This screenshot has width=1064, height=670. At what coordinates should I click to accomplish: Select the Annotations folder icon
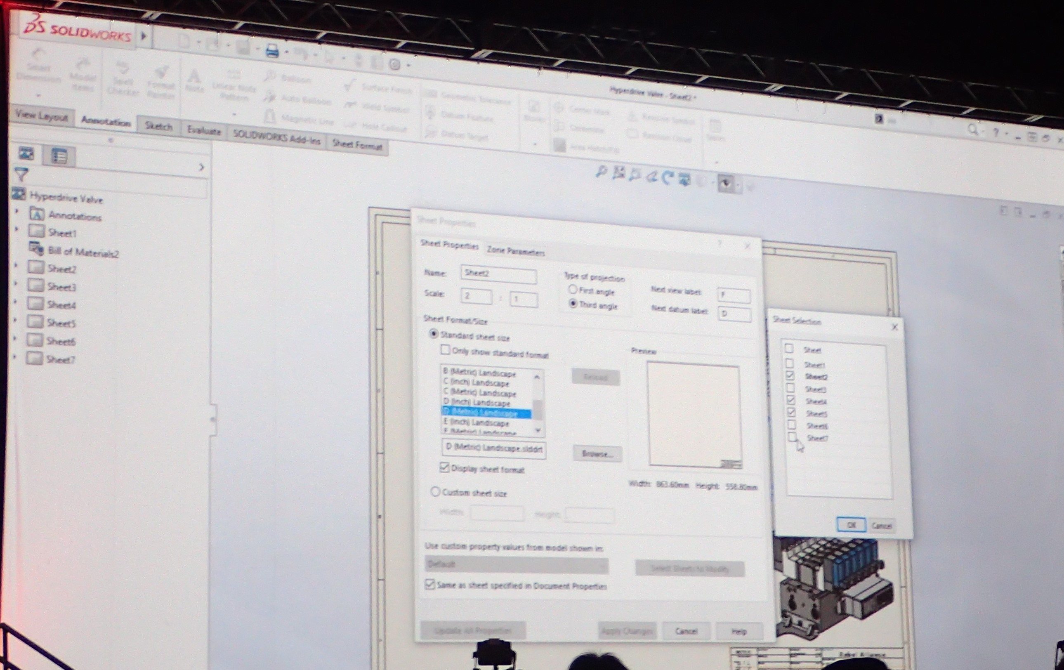pos(37,214)
